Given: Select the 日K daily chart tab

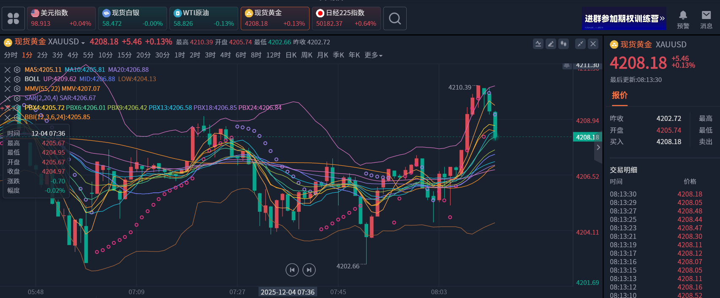Looking at the screenshot, I should coord(291,55).
